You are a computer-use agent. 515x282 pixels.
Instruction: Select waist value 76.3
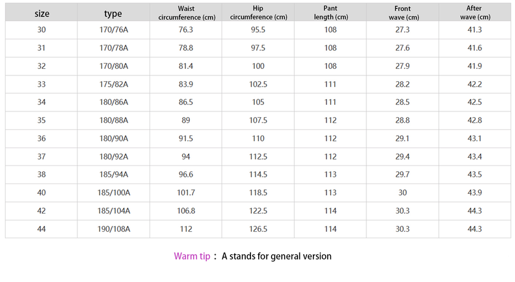186,30
